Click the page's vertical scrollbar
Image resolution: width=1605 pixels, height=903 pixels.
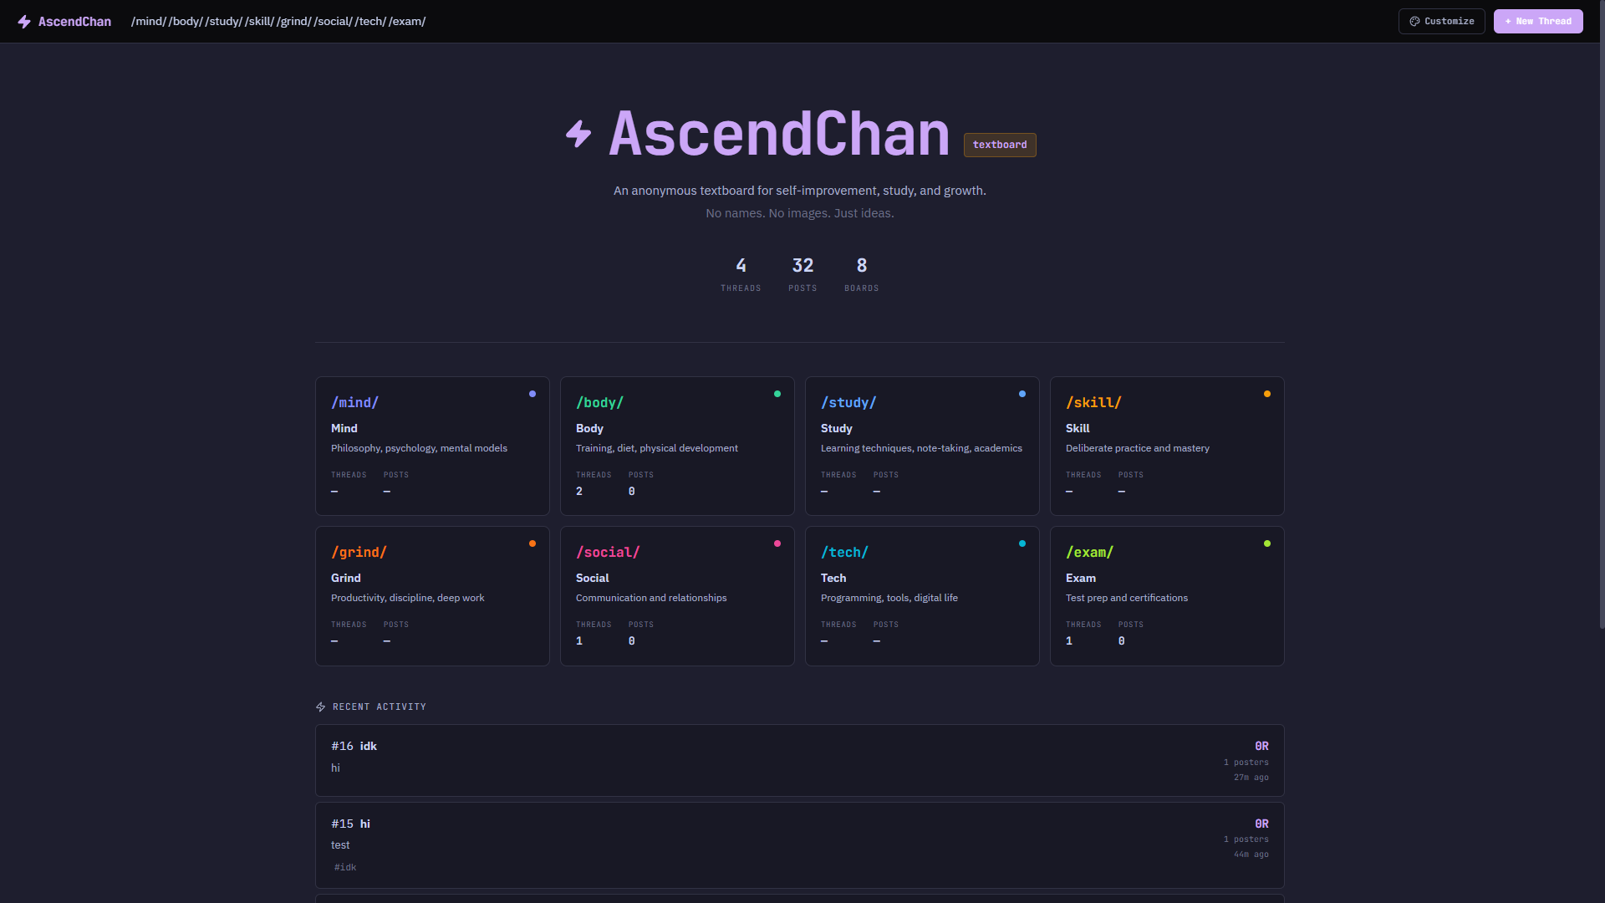tap(1601, 334)
